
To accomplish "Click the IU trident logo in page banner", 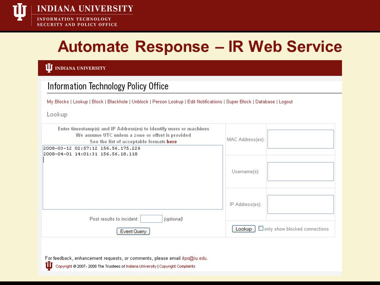I will click(x=49, y=68).
